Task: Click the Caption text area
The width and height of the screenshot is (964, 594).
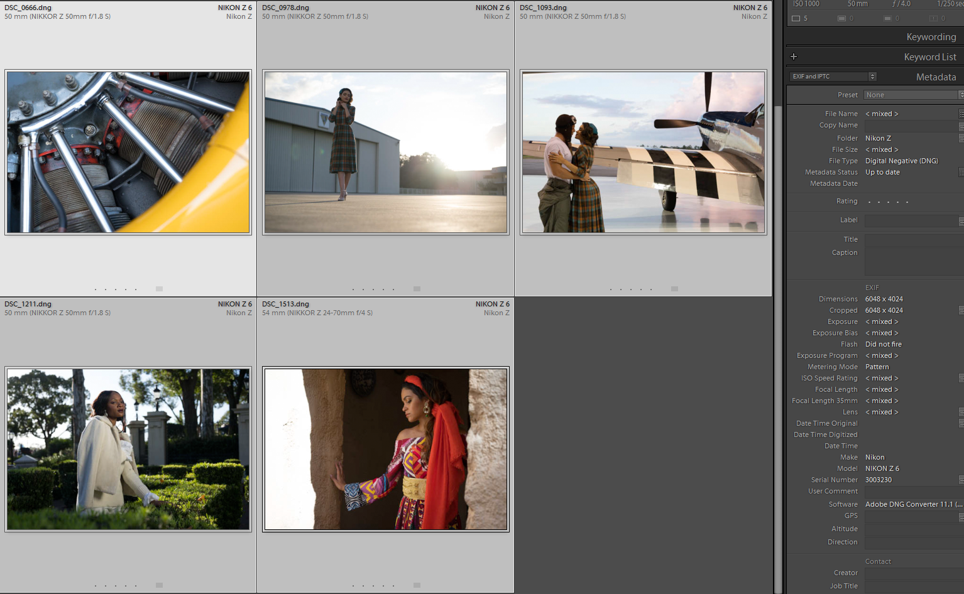Action: click(x=914, y=261)
